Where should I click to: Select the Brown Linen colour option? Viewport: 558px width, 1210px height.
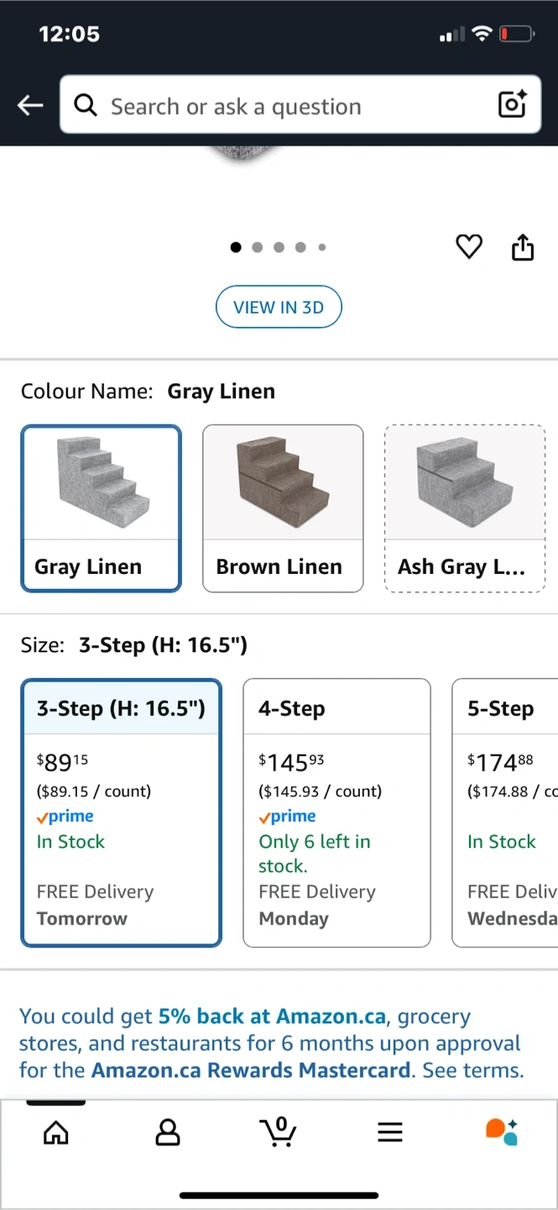tap(283, 508)
